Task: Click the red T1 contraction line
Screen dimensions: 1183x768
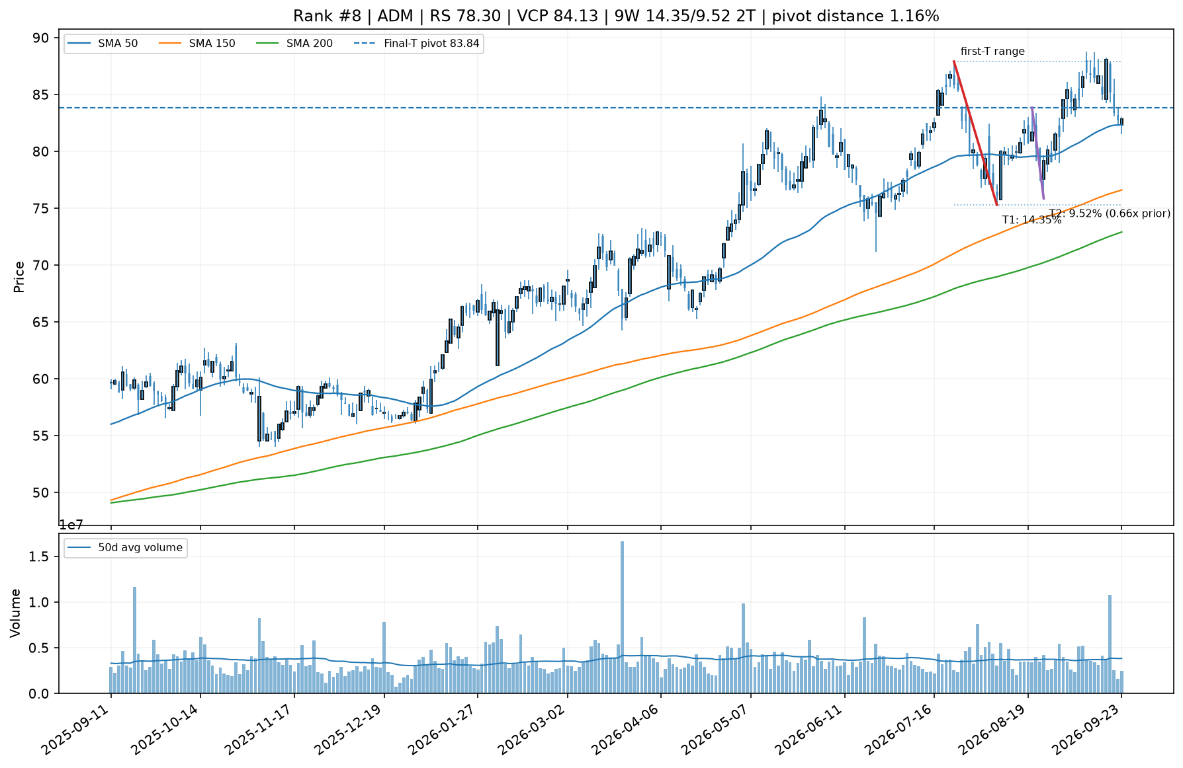Action: pyautogui.click(x=975, y=134)
